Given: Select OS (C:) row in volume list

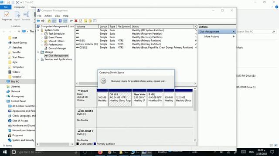Looking at the screenshot, I should click(x=136, y=48).
